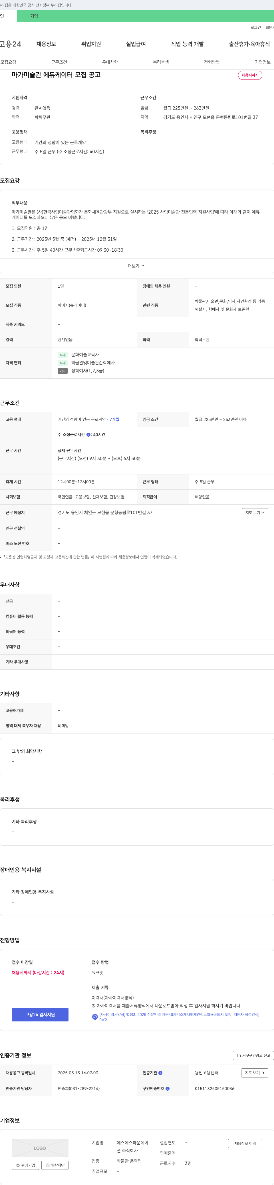Click contact 민승희(031-289-2214)
The width and height of the screenshot is (274, 1185).
(78, 1088)
